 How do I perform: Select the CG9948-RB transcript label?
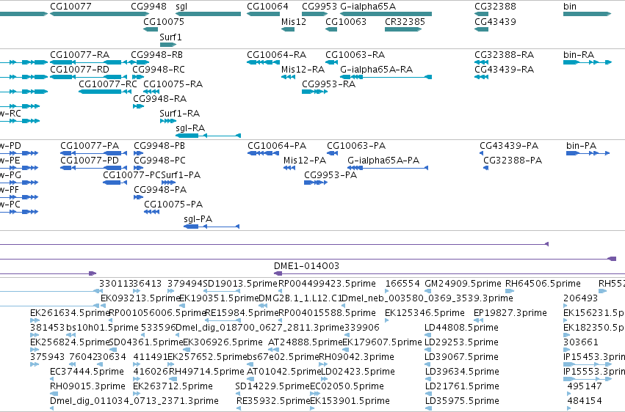coord(157,54)
